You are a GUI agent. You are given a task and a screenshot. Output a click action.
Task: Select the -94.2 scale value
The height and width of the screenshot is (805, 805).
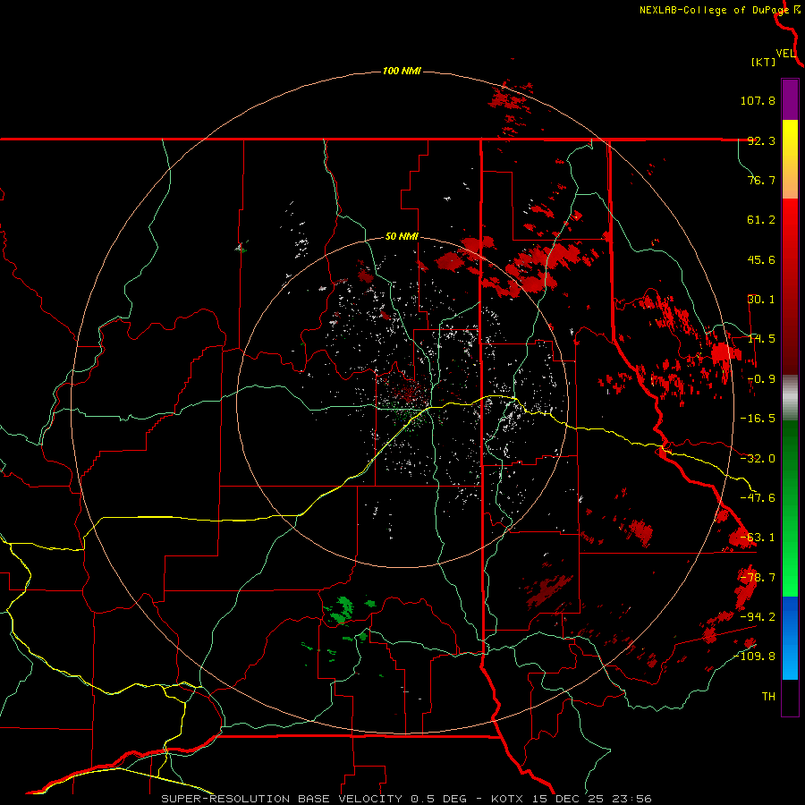coord(758,616)
